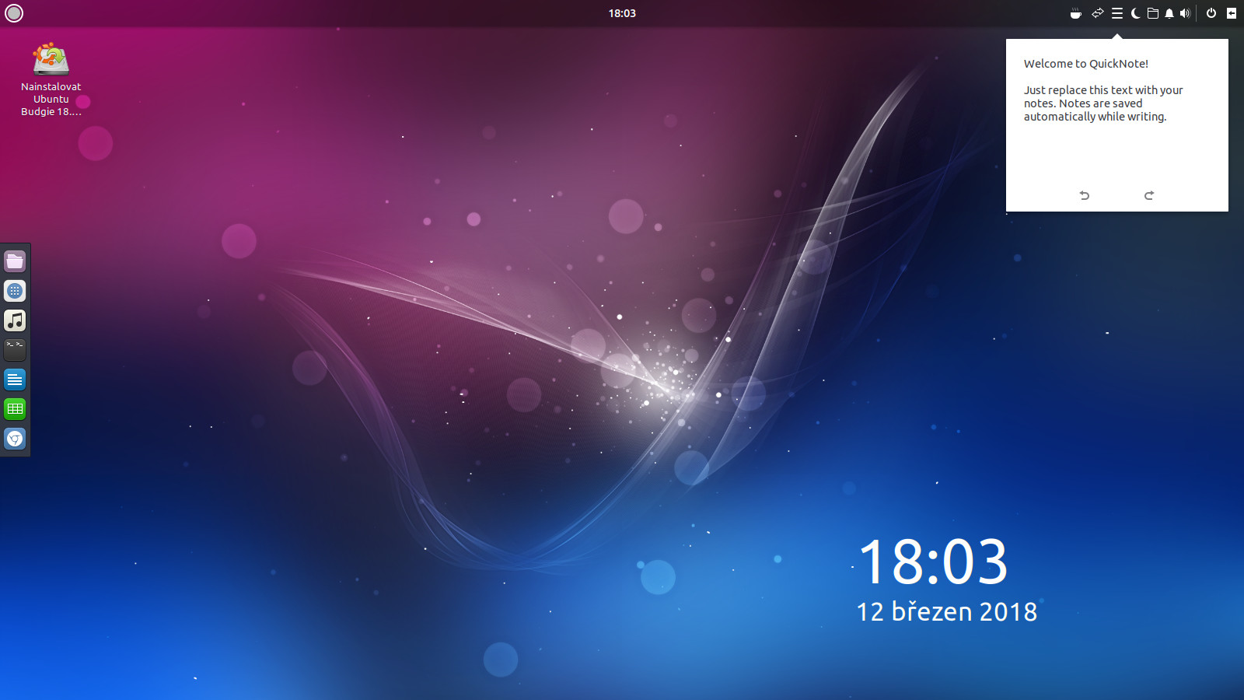
Task: Launch the Calc spreadsheet app from dock
Action: point(15,409)
